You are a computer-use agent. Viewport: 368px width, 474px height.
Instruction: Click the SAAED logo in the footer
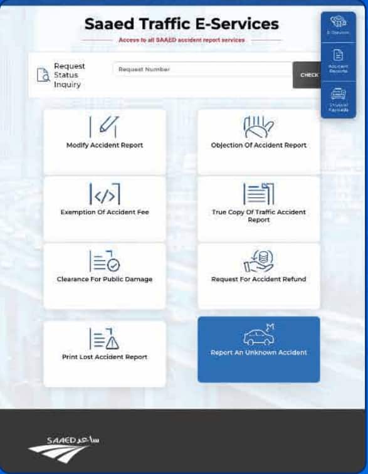[x=64, y=450]
